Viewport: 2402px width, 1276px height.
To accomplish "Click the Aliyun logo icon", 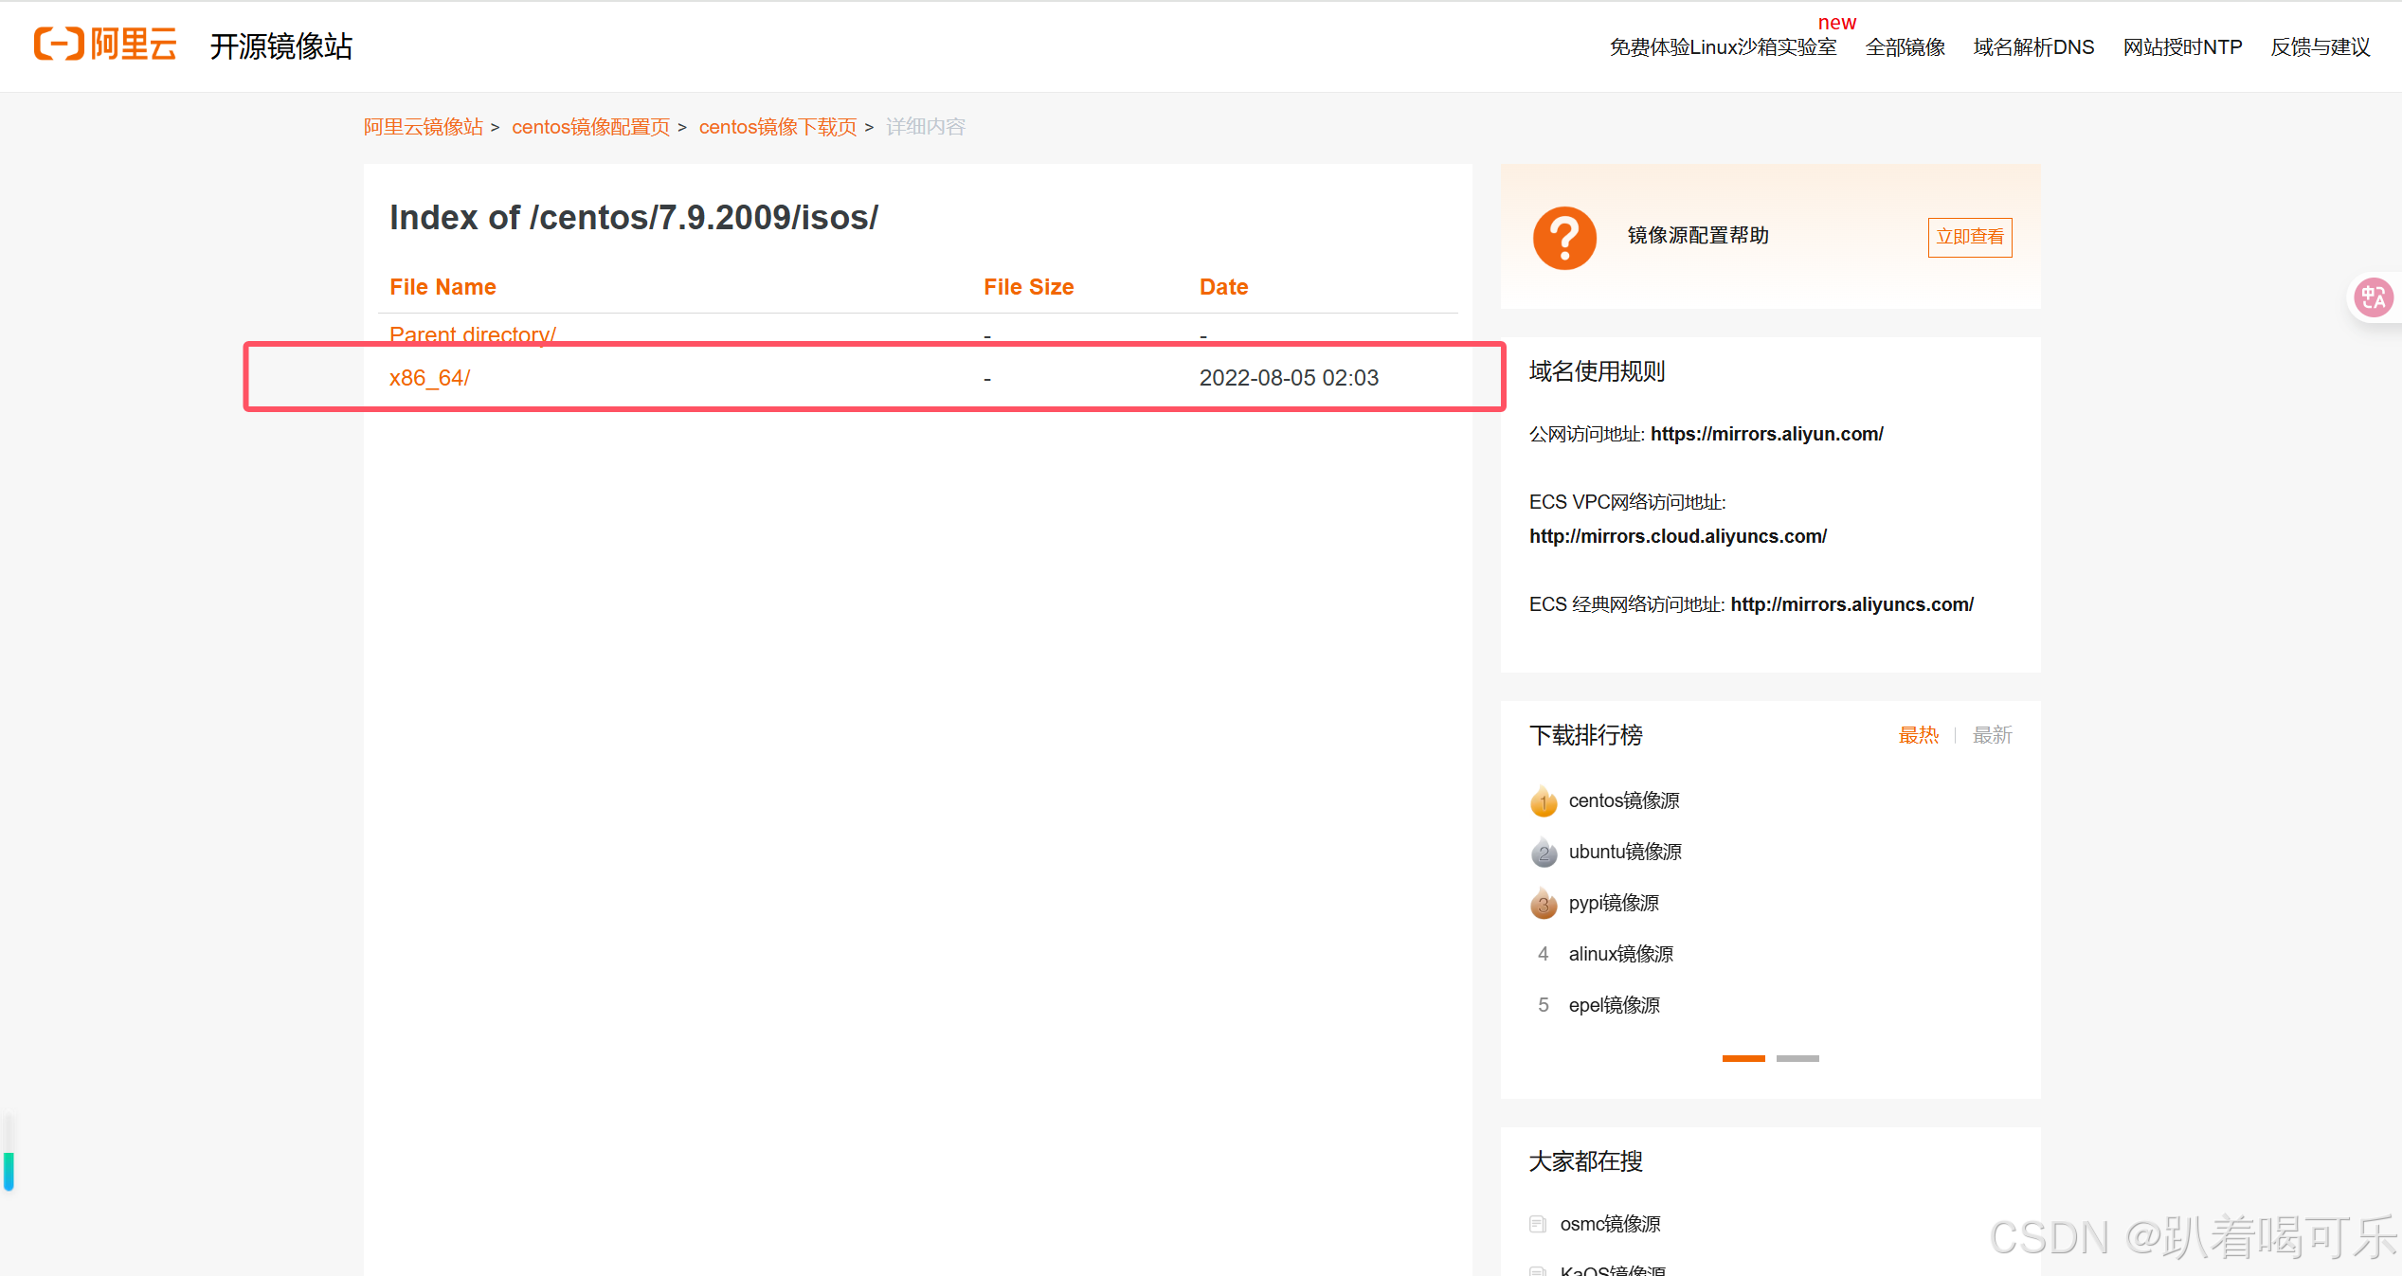I will coord(105,45).
